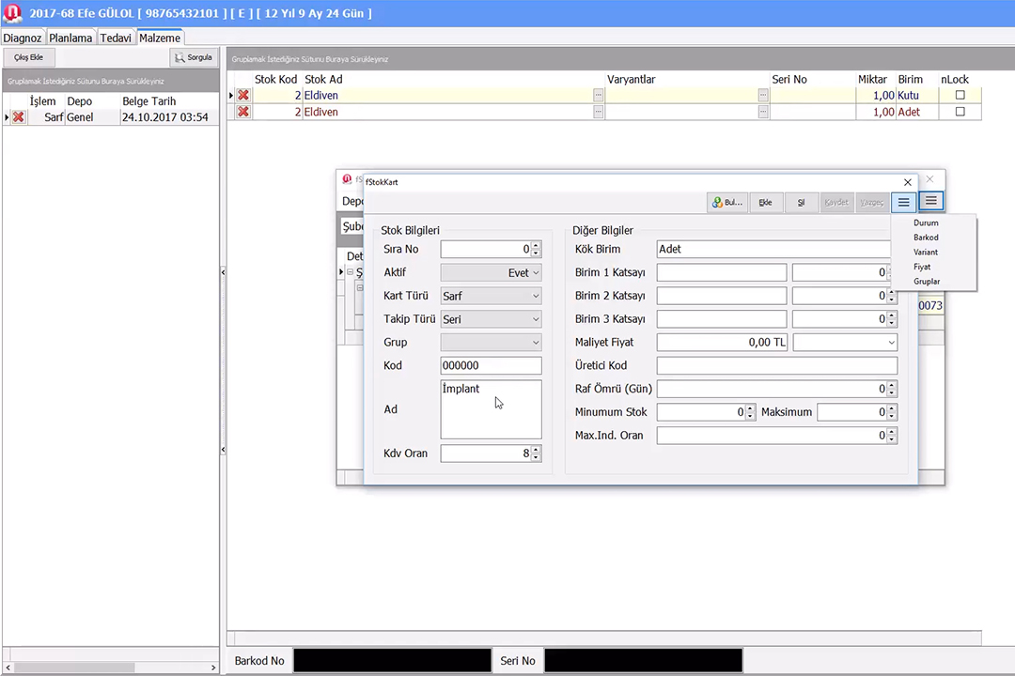Viewport: 1015px width, 676px height.
Task: Click the bottom Seri No input field
Action: tap(644, 660)
